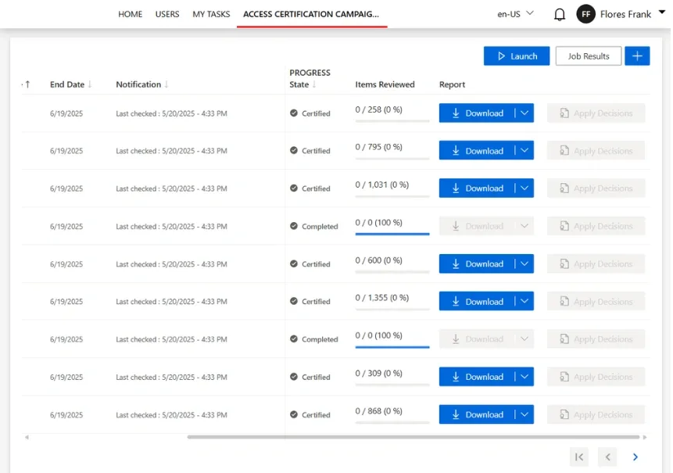
Task: Click Certified status icon in the 258 items row
Action: 295,113
